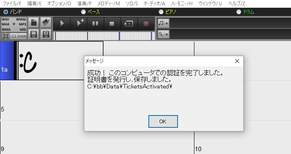The height and width of the screenshot is (154, 291).
Task: Save the song with the floppy disk icon
Action: [x=34, y=34]
